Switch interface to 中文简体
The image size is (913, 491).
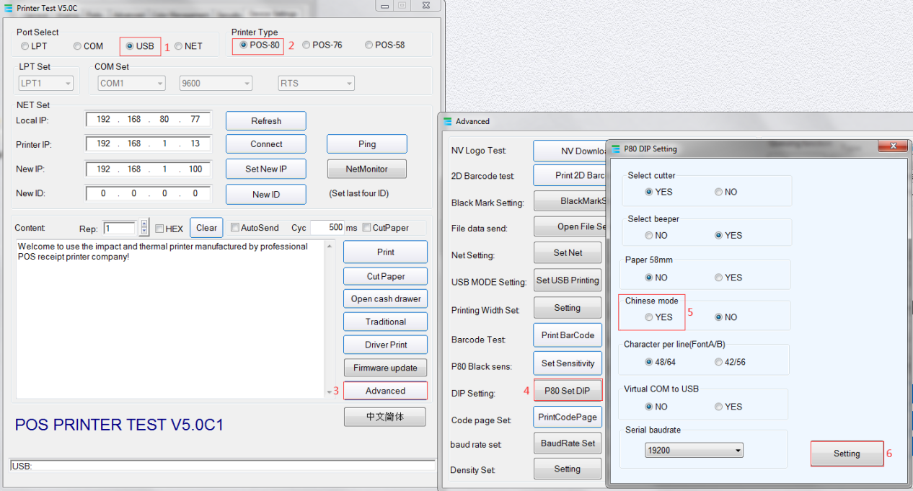(384, 417)
